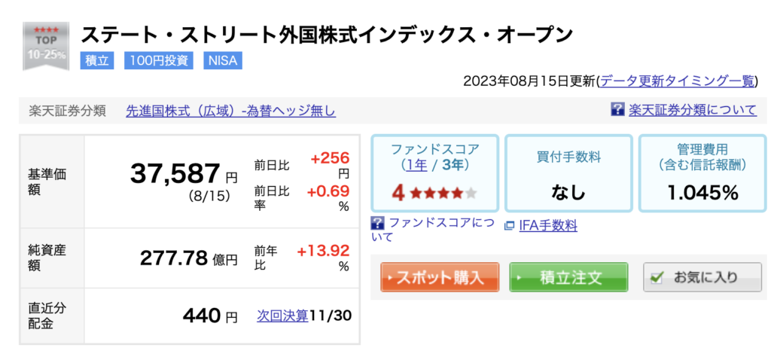Click the arrow icon on スポット購入 button
771x354 pixels.
click(390, 278)
